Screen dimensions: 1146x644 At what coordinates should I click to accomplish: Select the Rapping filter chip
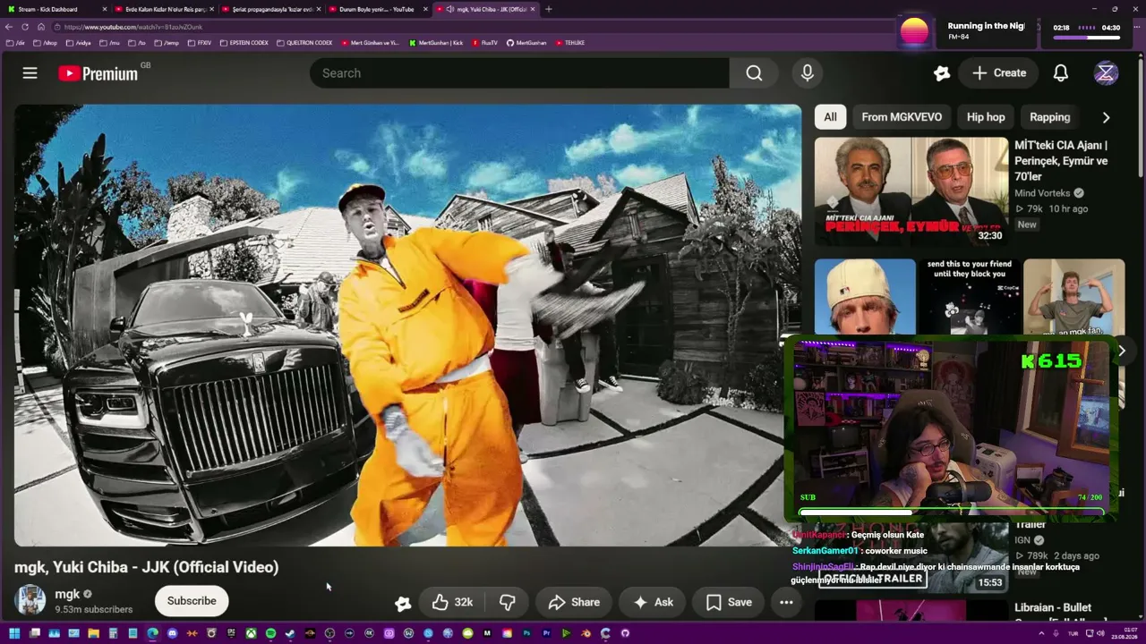click(x=1050, y=117)
